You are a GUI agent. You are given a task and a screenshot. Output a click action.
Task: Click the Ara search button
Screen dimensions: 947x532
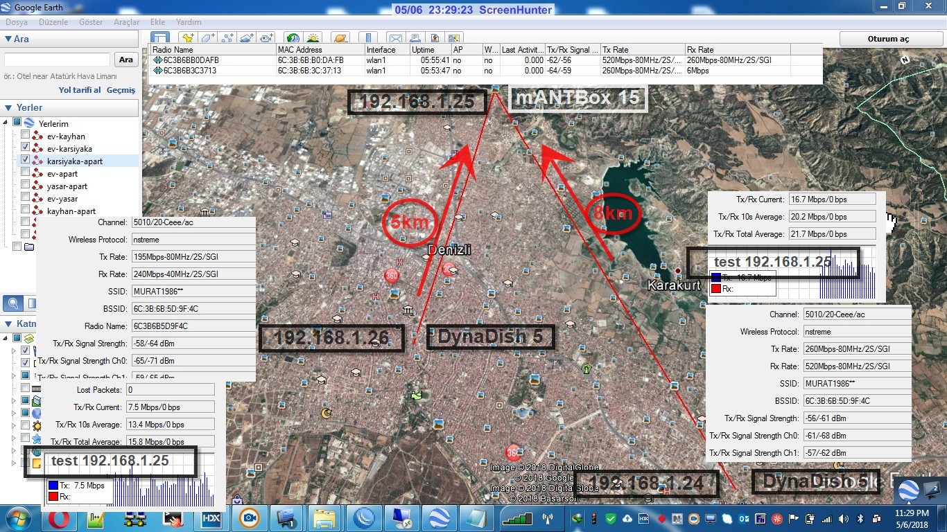point(125,60)
